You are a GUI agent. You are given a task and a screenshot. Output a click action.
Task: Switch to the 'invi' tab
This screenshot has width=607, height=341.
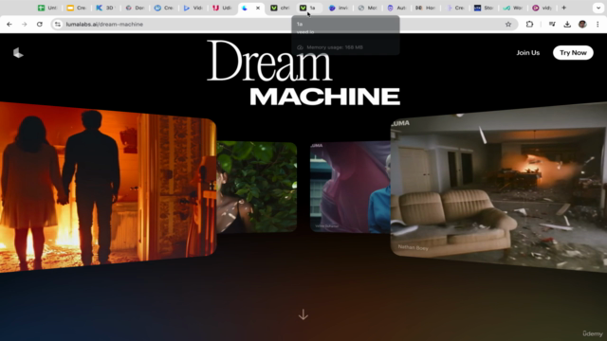339,8
